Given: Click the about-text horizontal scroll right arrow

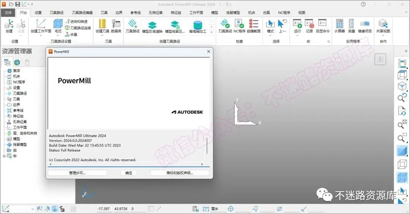Looking at the screenshot, I should pos(202,164).
